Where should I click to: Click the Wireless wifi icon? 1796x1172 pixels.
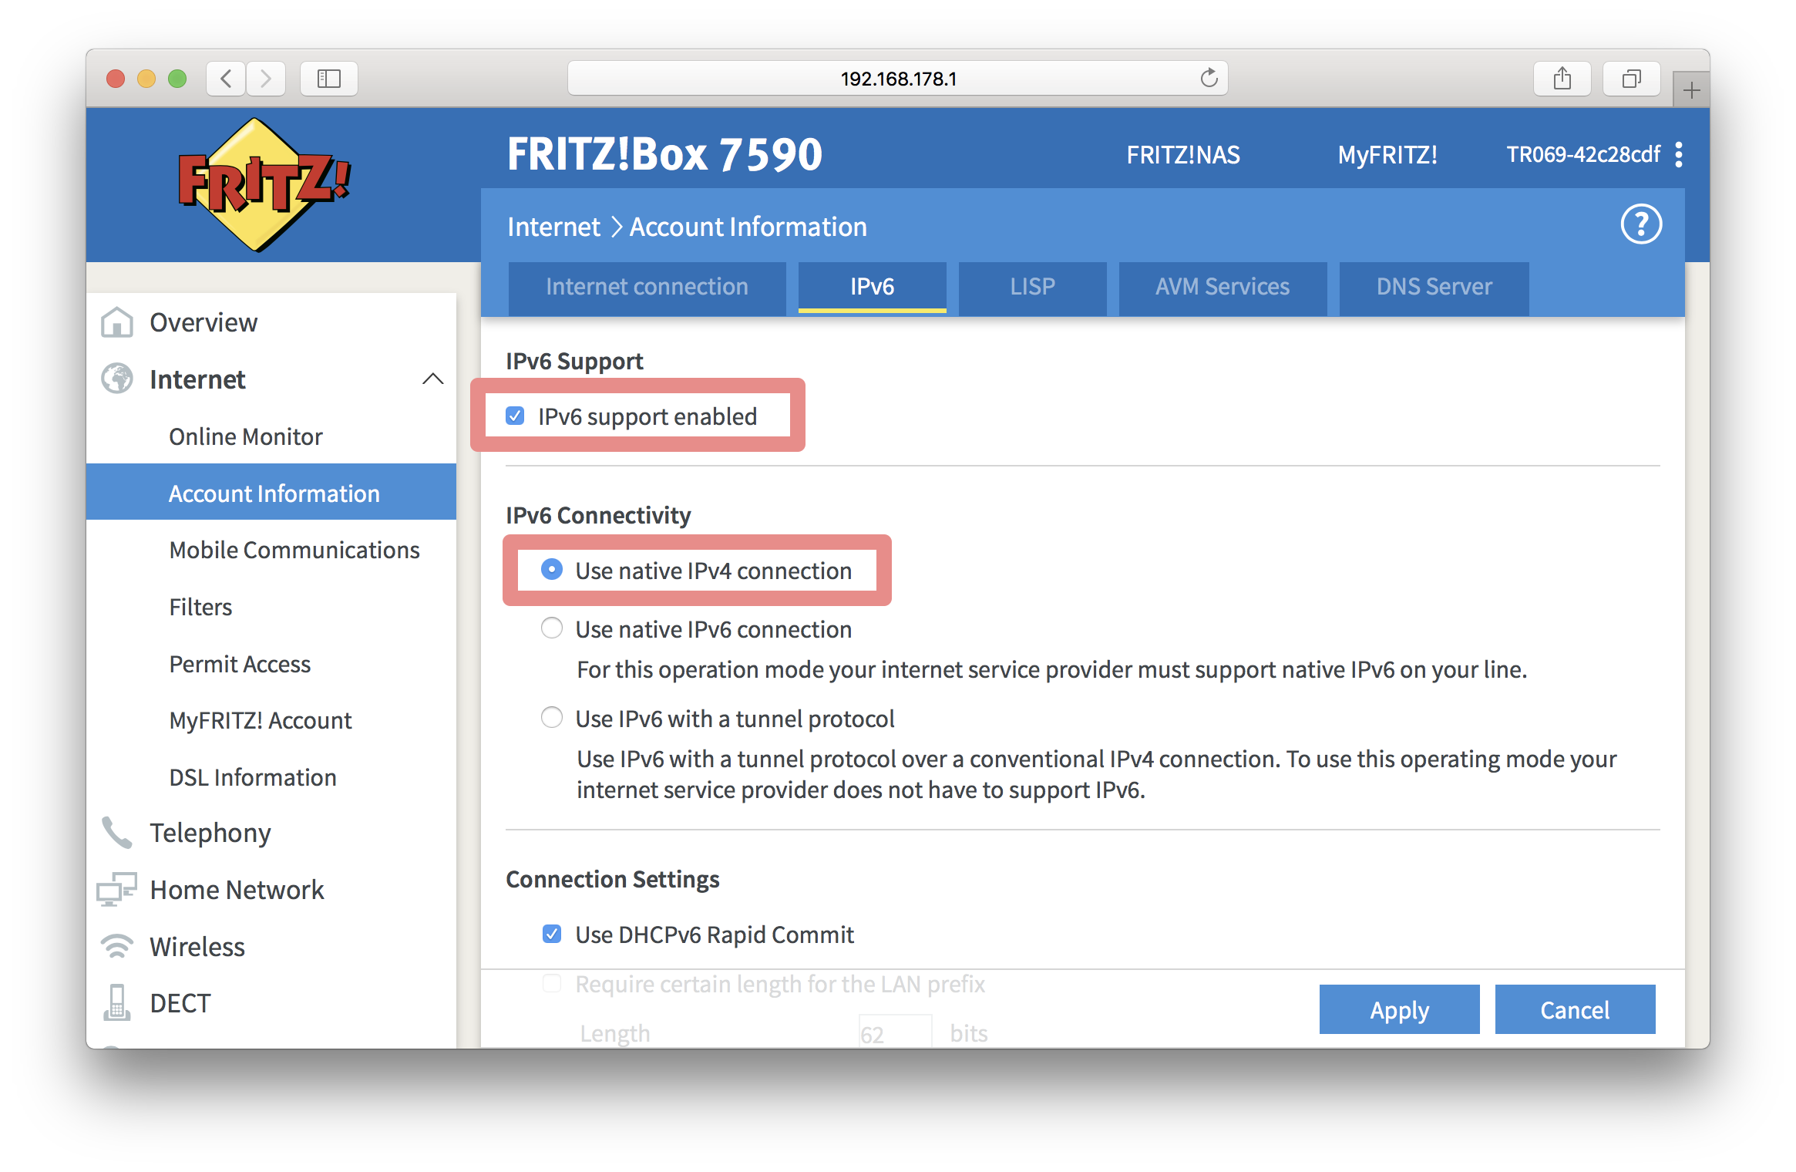tap(117, 946)
